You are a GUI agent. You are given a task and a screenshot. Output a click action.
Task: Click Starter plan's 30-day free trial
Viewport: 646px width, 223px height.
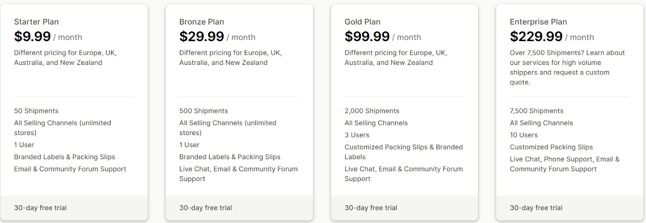[x=40, y=208]
